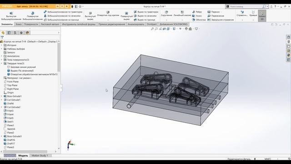Open the Модель bottom tab
This screenshot has width=291, height=164.
(23, 155)
